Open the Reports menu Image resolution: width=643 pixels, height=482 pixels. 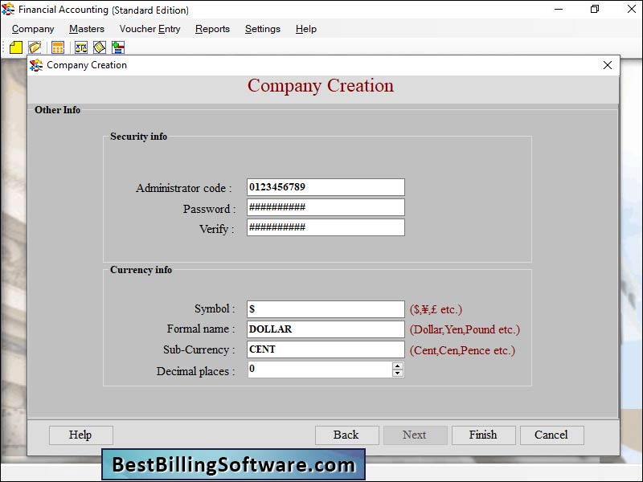coord(212,29)
